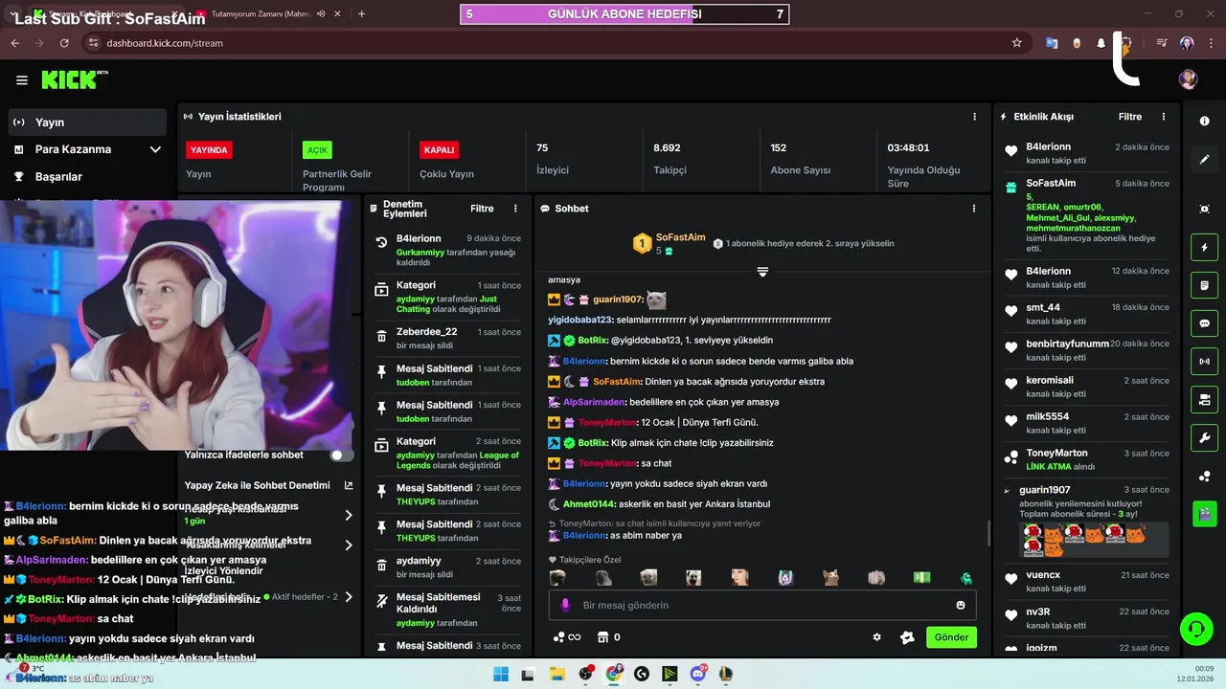Image resolution: width=1226 pixels, height=689 pixels.
Task: Open the green headset support button
Action: click(1195, 629)
